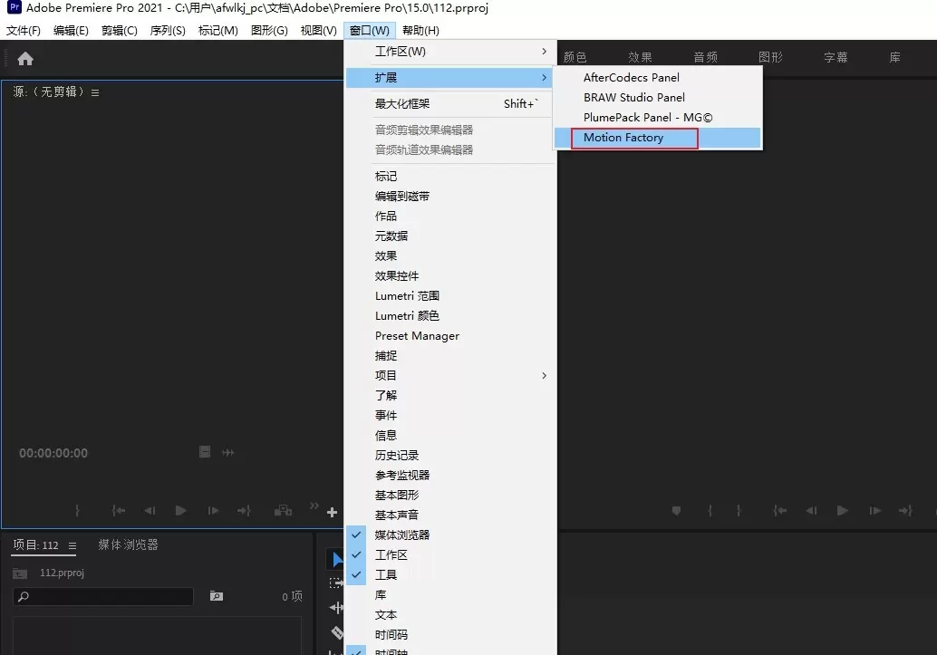Image resolution: width=937 pixels, height=655 pixels.
Task: Go to in point in Source monitor
Action: click(119, 510)
